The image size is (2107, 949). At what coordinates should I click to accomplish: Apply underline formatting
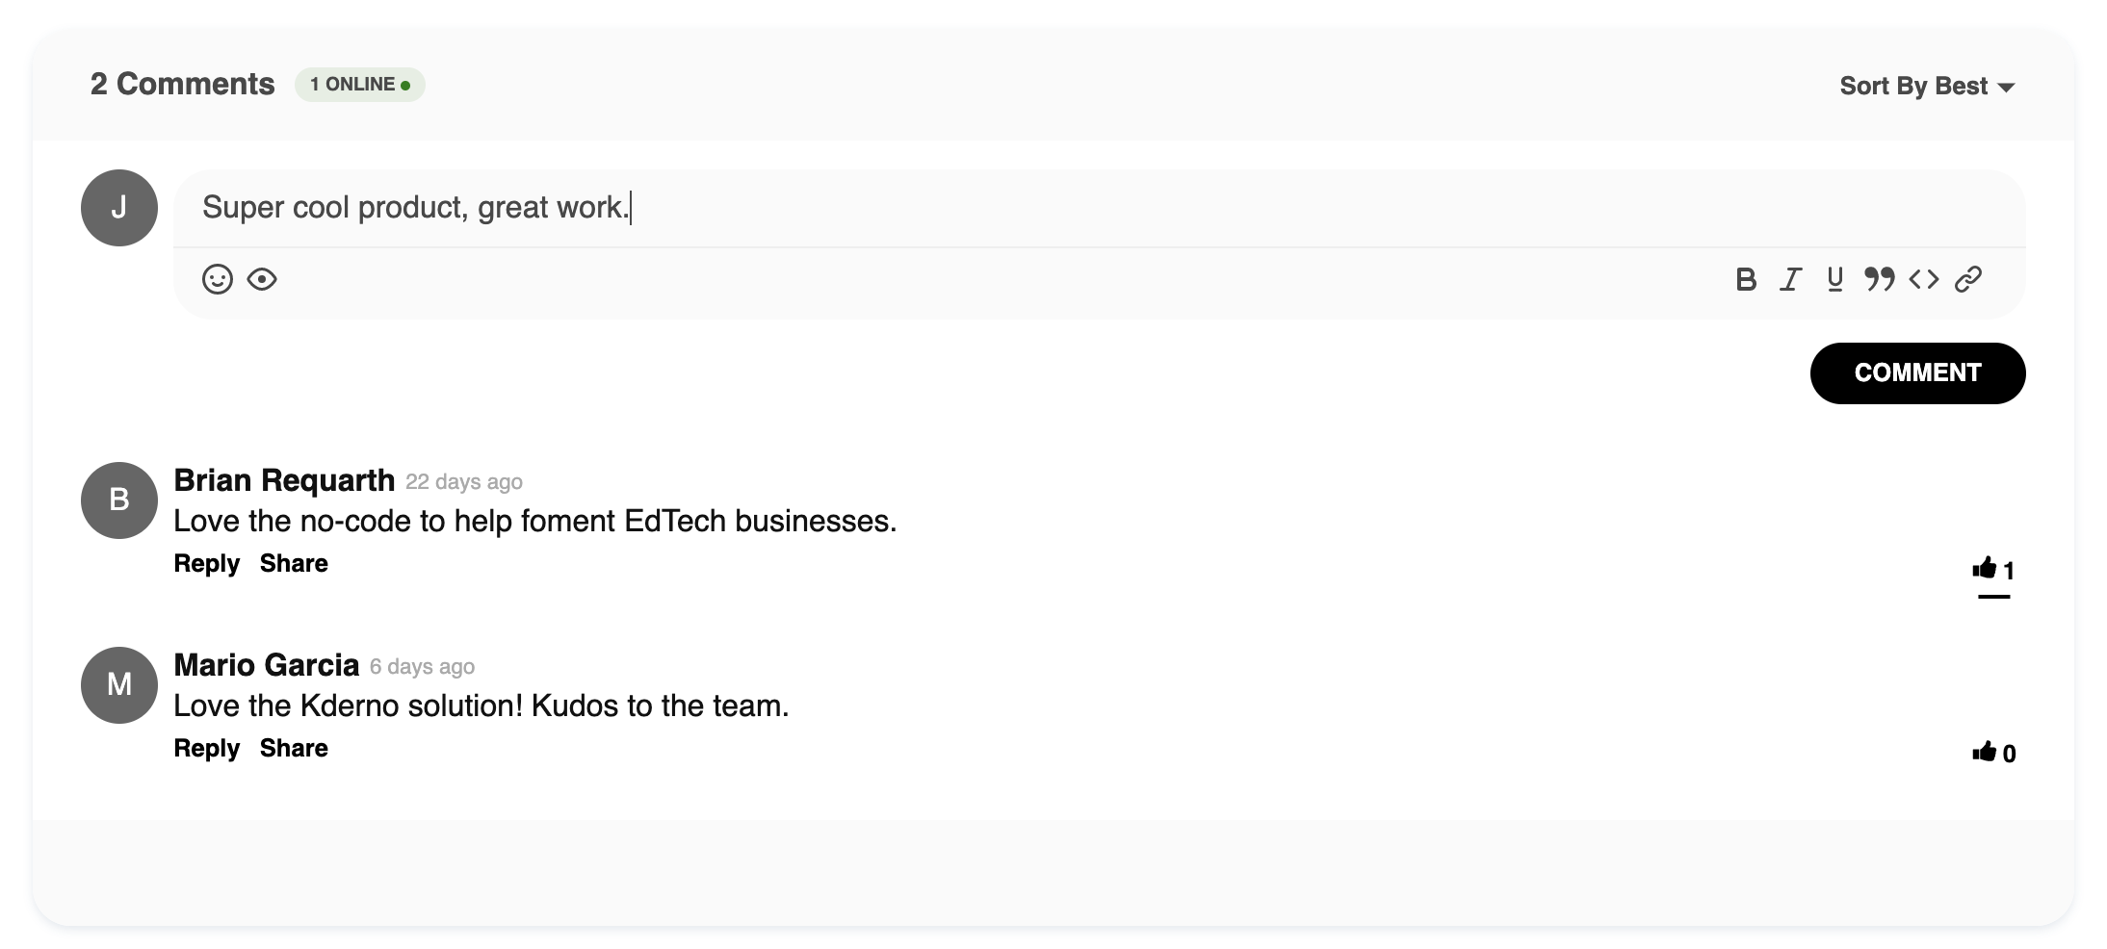pyautogui.click(x=1834, y=279)
